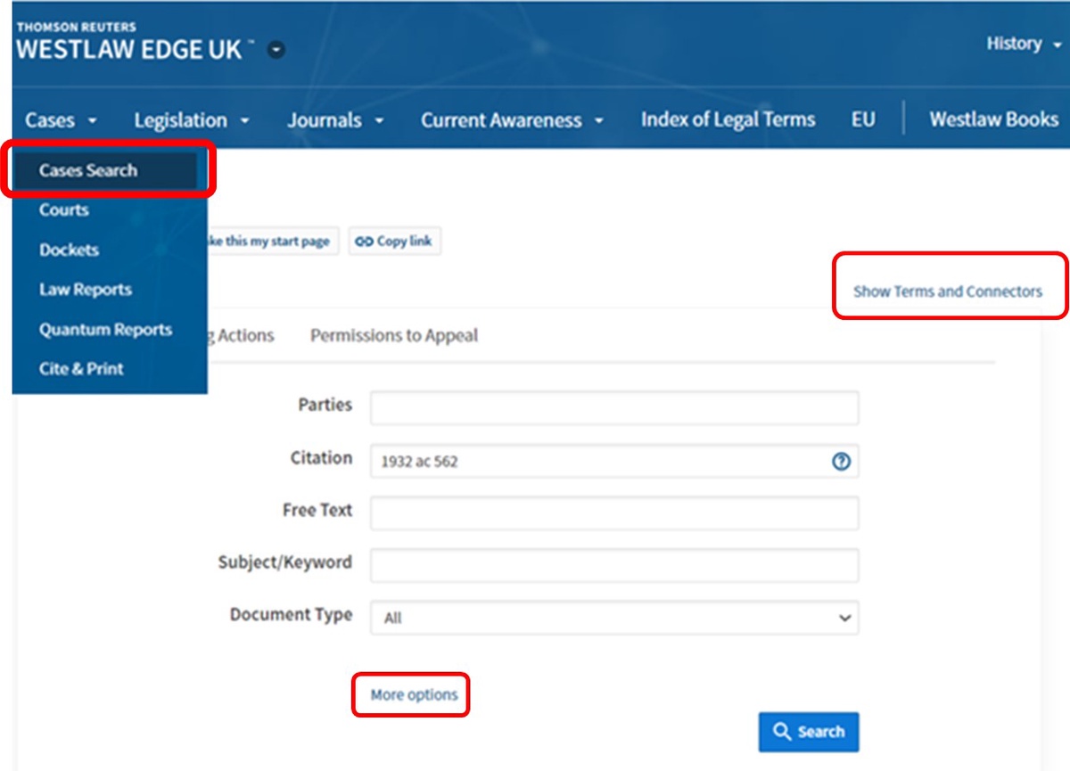Open the Document Type dropdown showing All
This screenshot has height=771, width=1070.
tap(613, 617)
